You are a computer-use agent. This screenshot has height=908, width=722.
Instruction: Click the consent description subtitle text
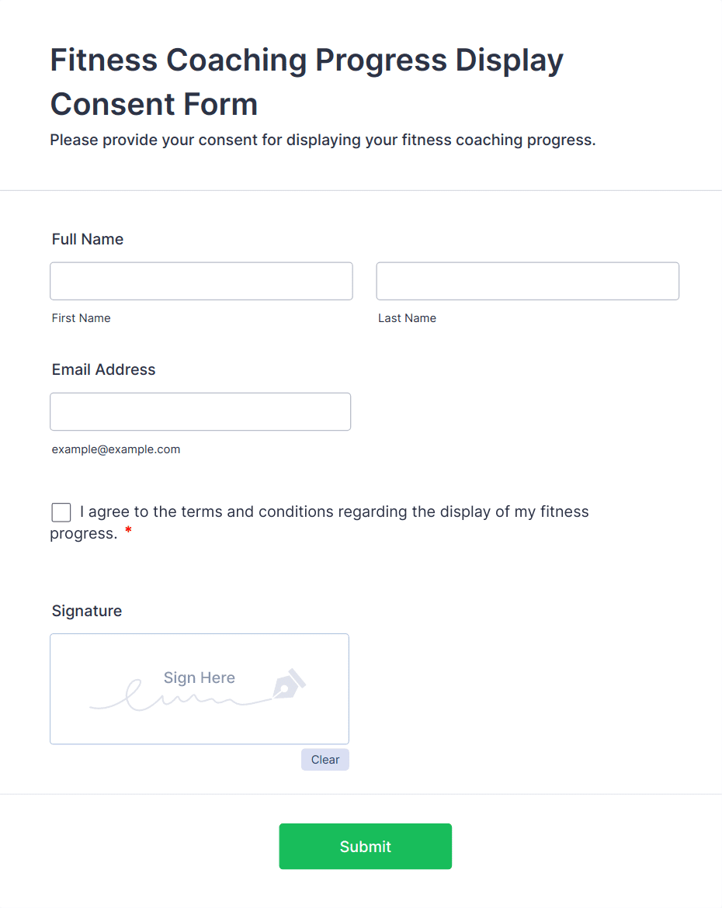[x=322, y=140]
